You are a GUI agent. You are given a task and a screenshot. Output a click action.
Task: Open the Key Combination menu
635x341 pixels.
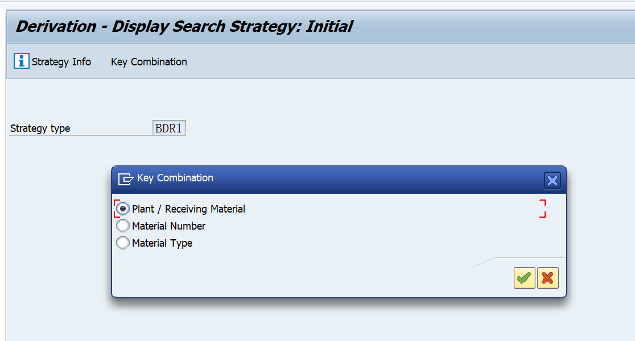(x=149, y=61)
